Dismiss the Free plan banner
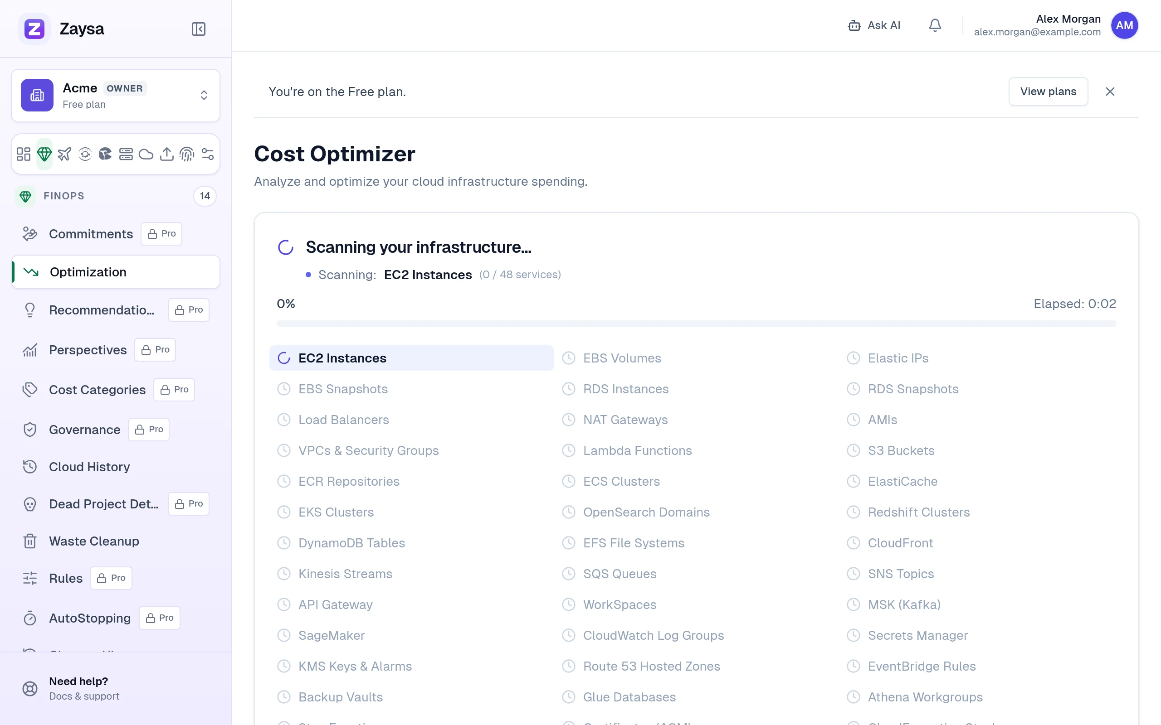This screenshot has width=1161, height=725. point(1110,91)
